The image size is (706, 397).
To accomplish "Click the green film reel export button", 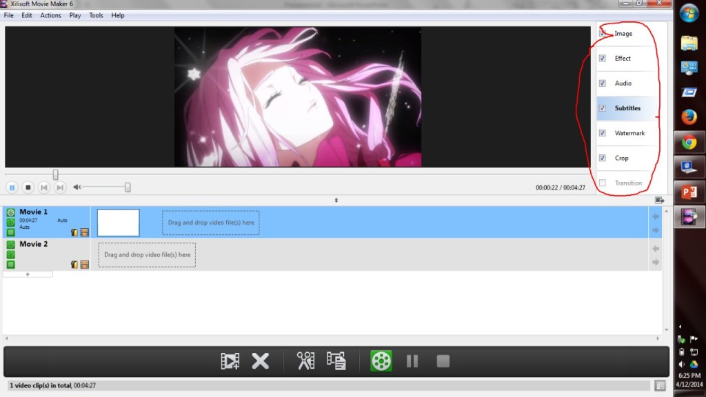I will [381, 360].
